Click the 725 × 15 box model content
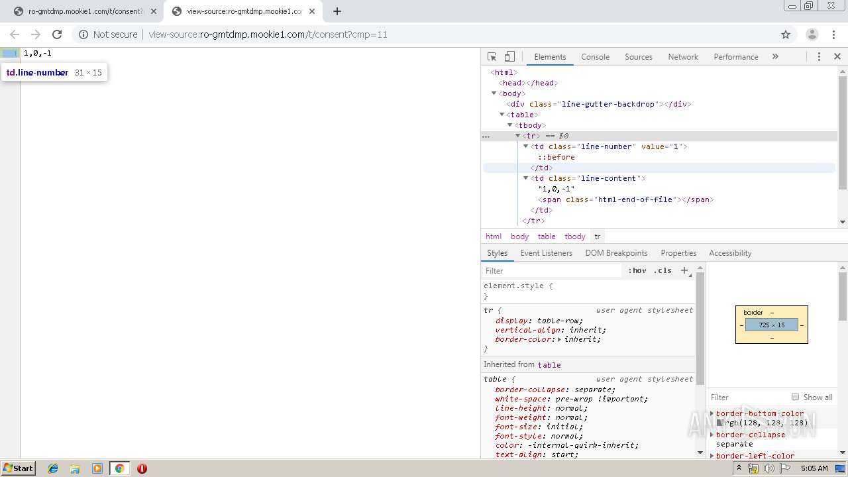 [772, 325]
